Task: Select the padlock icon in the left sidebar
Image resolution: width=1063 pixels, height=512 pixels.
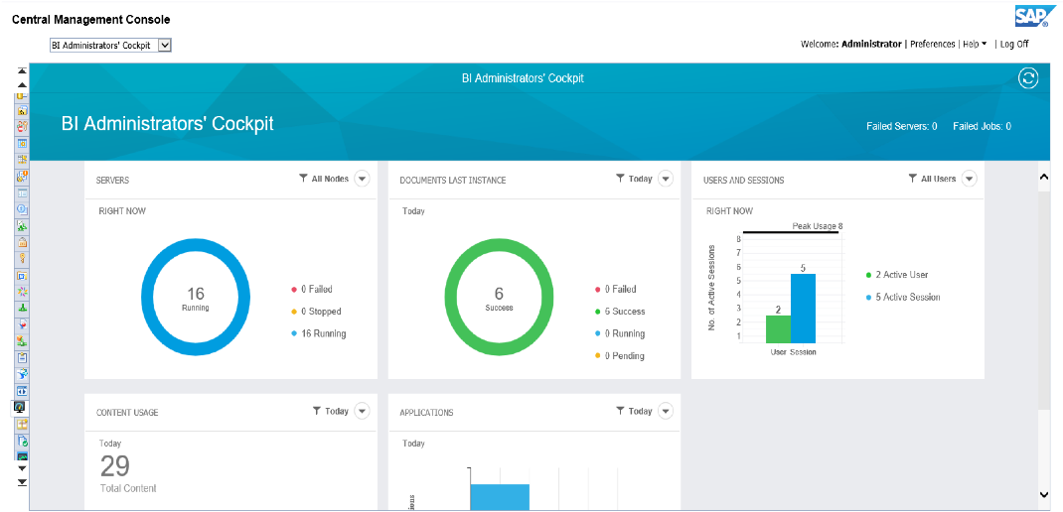Action: 22,241
